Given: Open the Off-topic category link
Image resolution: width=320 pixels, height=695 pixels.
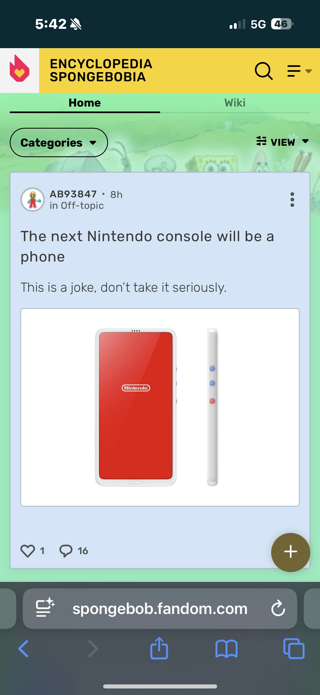Looking at the screenshot, I should [82, 206].
